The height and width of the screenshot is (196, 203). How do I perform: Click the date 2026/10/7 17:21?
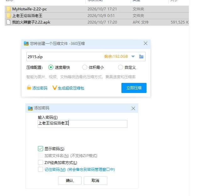tap(102, 9)
